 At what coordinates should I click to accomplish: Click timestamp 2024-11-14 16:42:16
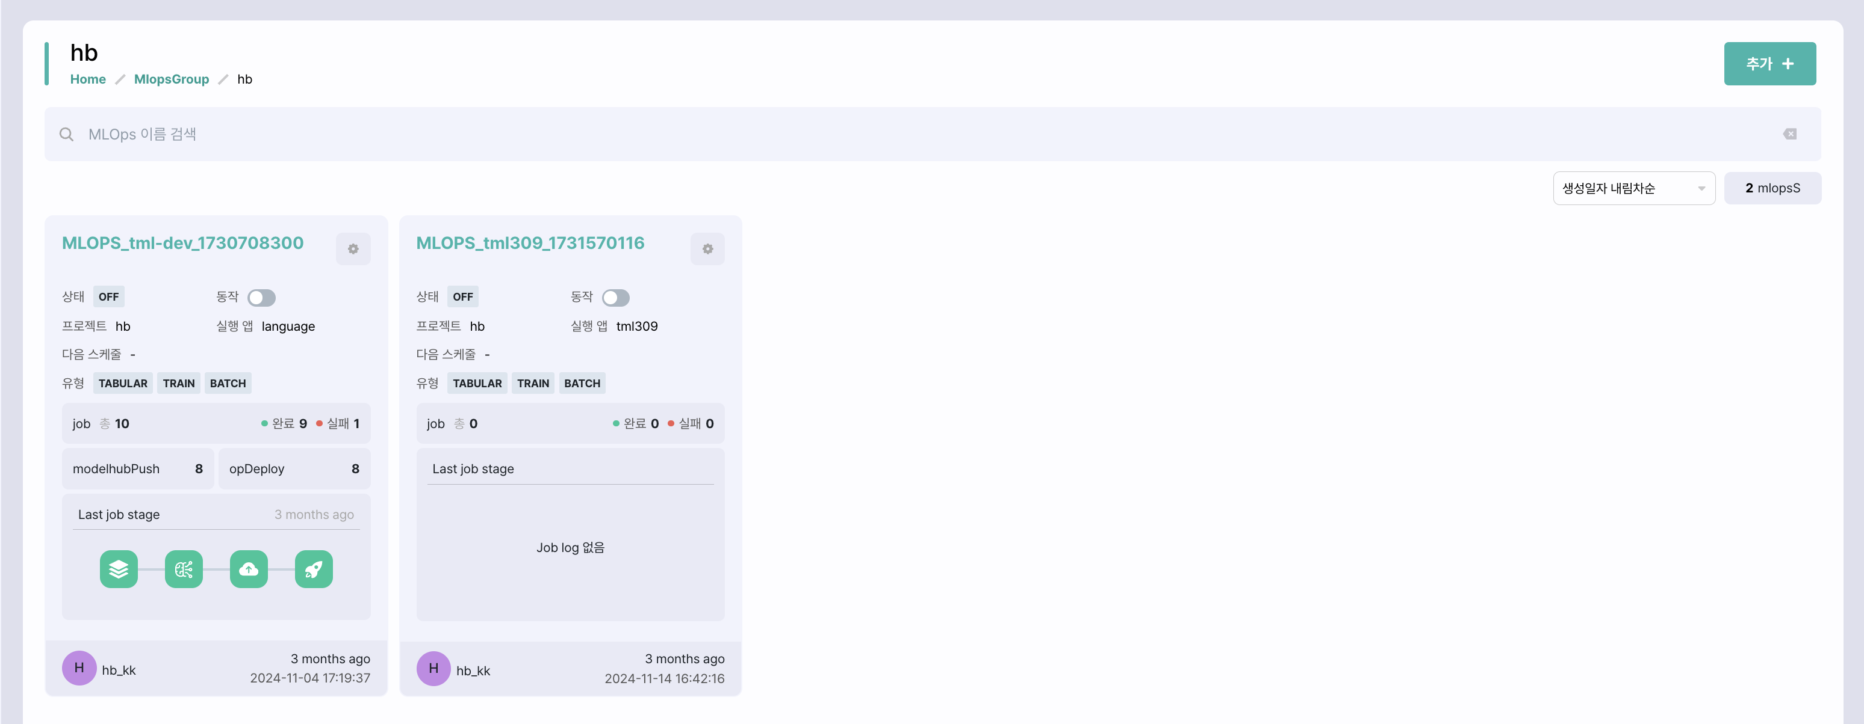(665, 678)
